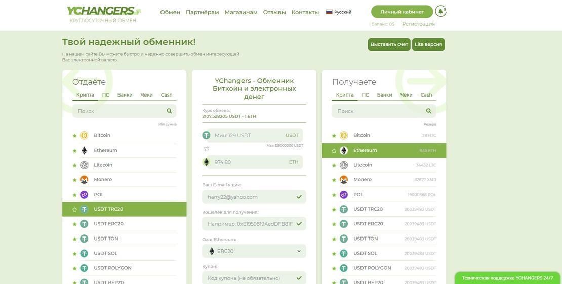
Task: Toggle favorite star for USDT TRC20 in Отдаёте
Action: pos(75,210)
